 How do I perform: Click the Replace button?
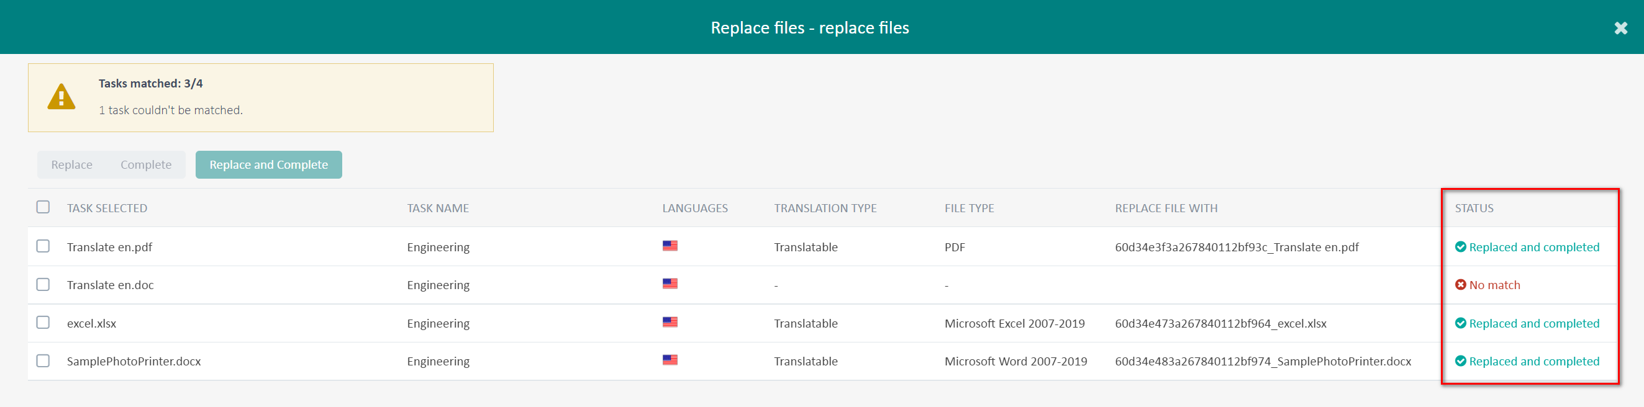(x=72, y=164)
